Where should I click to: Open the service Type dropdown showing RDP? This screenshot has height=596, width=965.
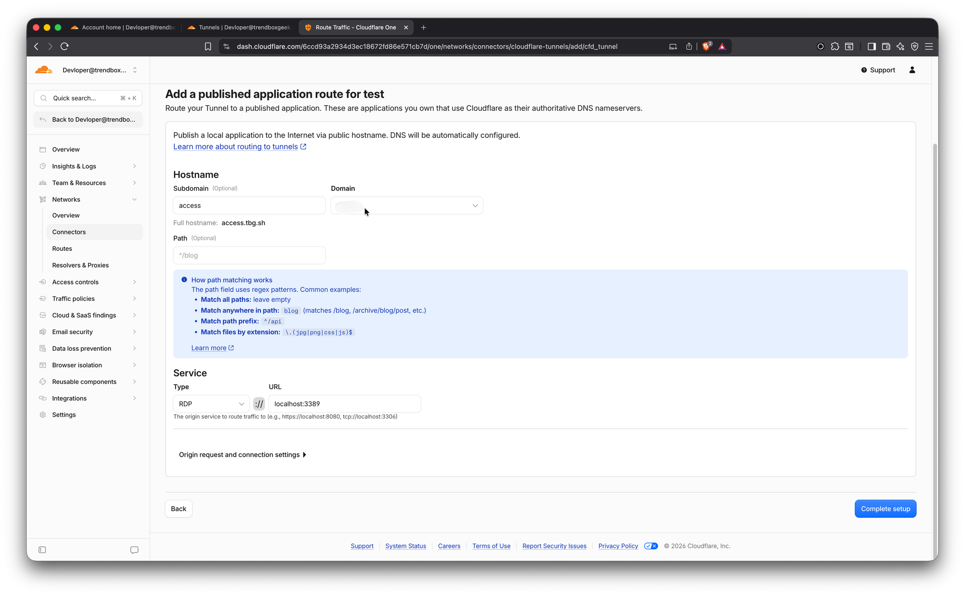[211, 404]
